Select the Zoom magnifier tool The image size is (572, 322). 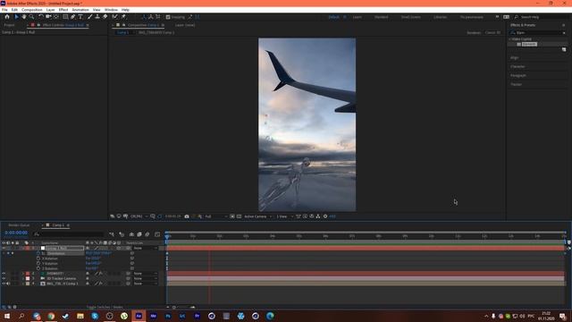point(32,17)
